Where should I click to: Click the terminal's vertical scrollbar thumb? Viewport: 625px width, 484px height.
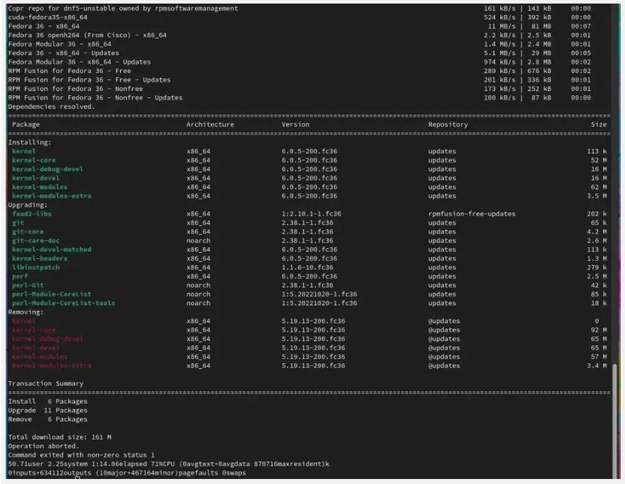click(x=614, y=422)
